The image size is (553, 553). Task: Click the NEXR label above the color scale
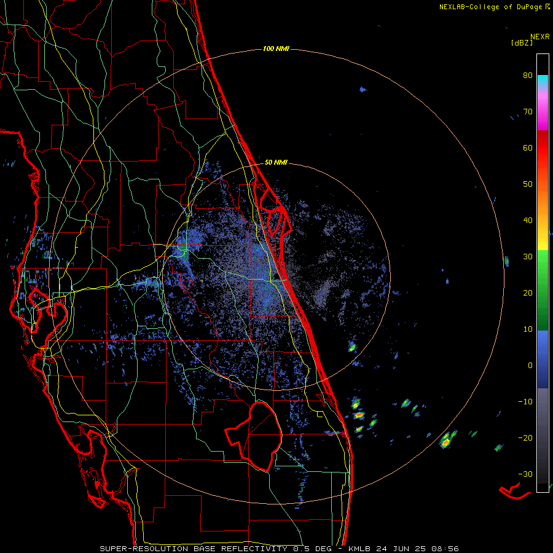(540, 37)
